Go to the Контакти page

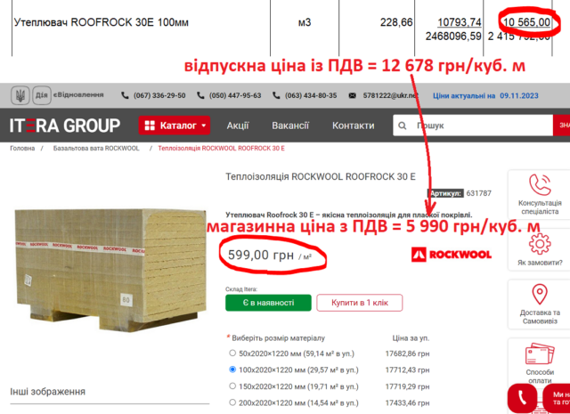[x=353, y=126]
